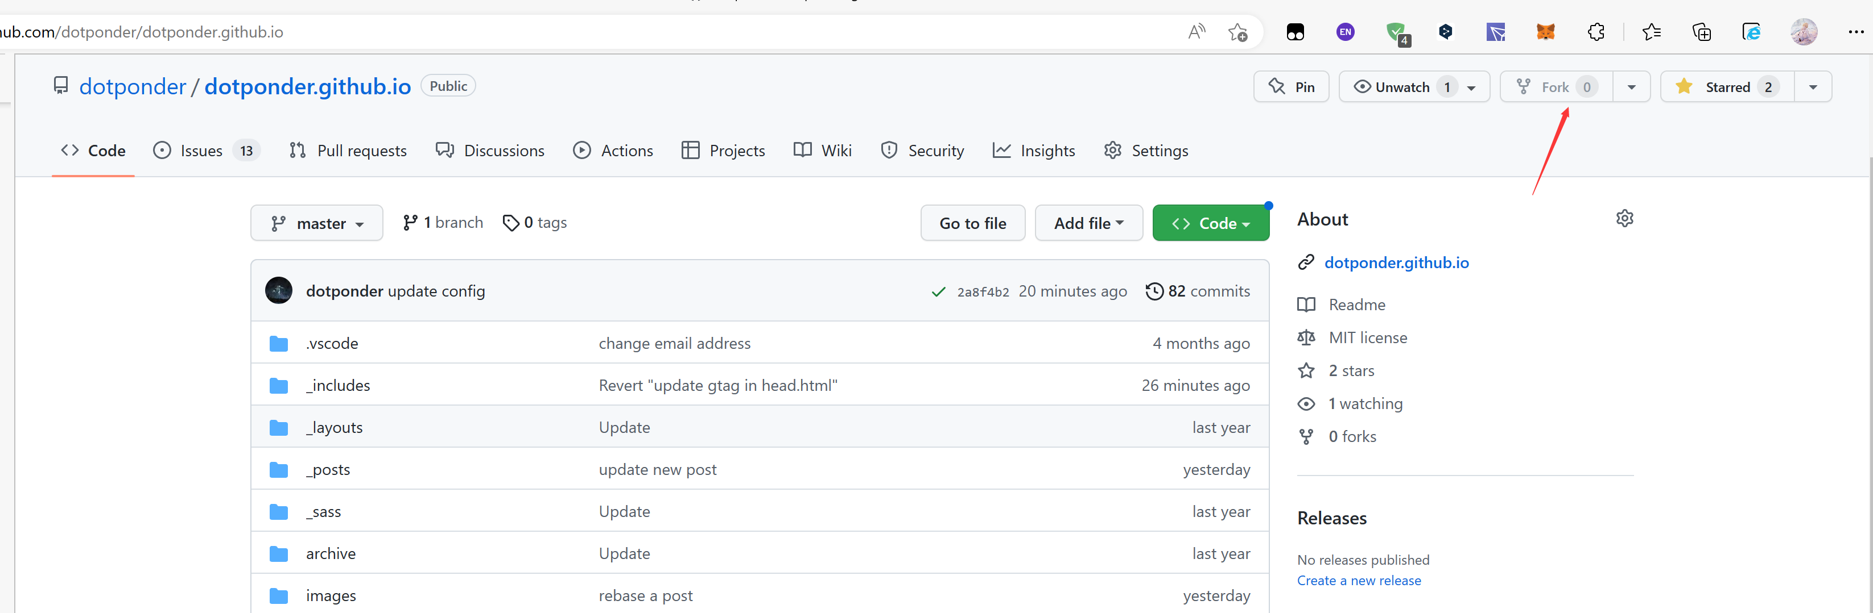Open the Extensions puzzle piece menu
The height and width of the screenshot is (613, 1873).
1596,32
